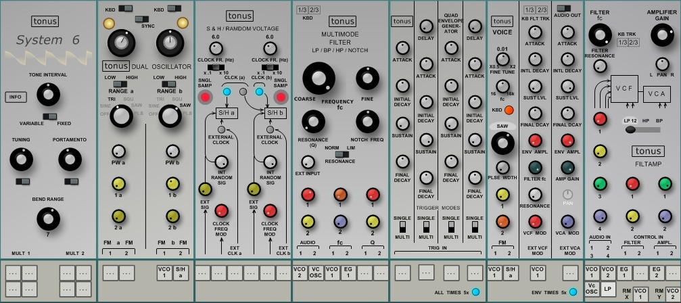The image size is (681, 303).
Task: Toggle the LOW/HIGH RANGE b switch
Action: coord(168,84)
